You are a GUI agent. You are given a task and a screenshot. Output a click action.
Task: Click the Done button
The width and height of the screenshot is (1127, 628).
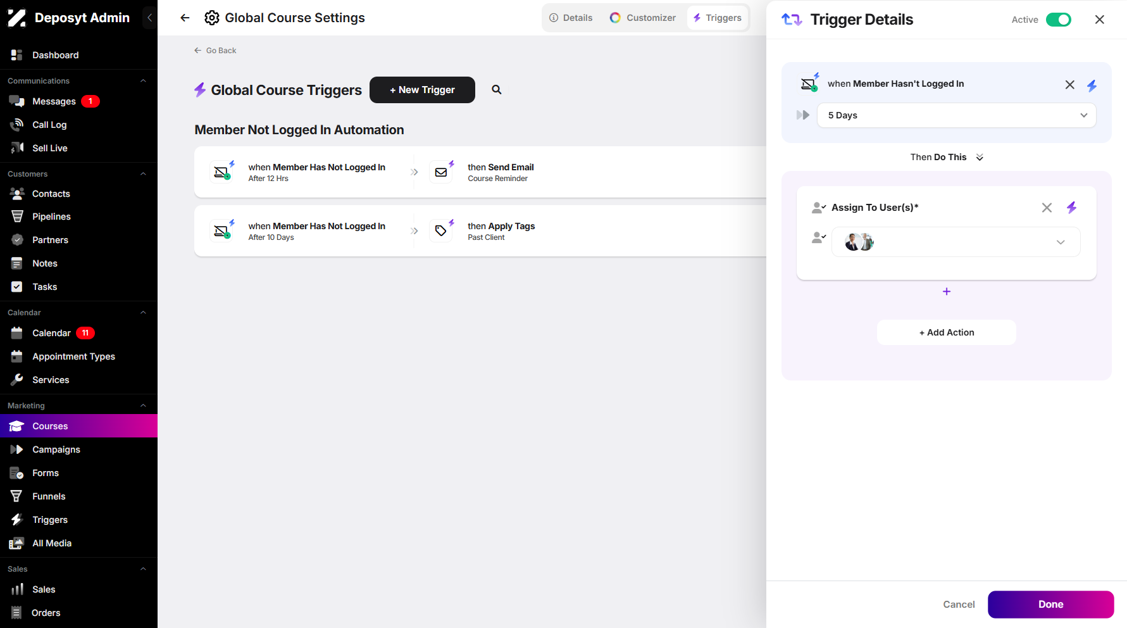(x=1051, y=605)
